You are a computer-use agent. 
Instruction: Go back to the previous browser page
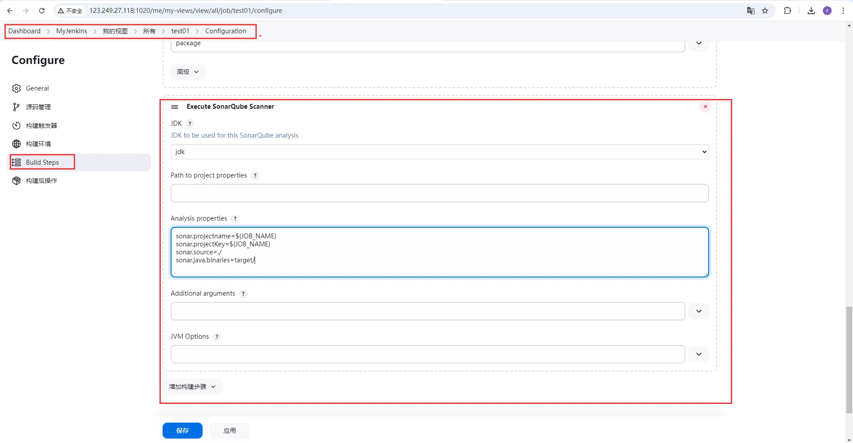[x=10, y=11]
